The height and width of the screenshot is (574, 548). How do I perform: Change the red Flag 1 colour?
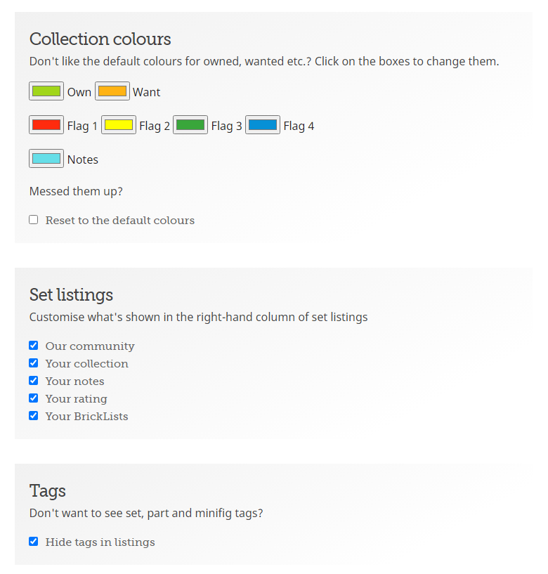pyautogui.click(x=46, y=125)
